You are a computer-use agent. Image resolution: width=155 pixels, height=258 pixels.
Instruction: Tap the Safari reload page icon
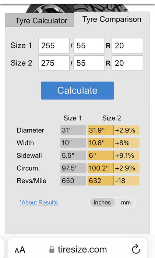136,249
